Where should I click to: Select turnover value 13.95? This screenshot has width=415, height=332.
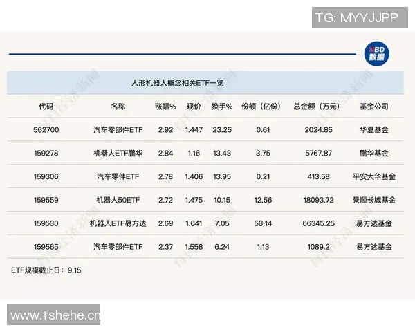(x=222, y=176)
